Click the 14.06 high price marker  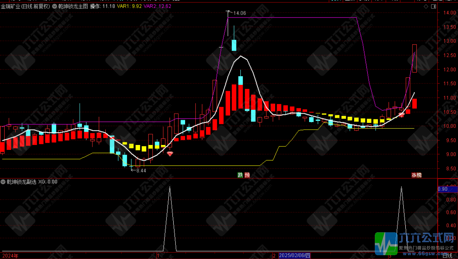pos(239,13)
